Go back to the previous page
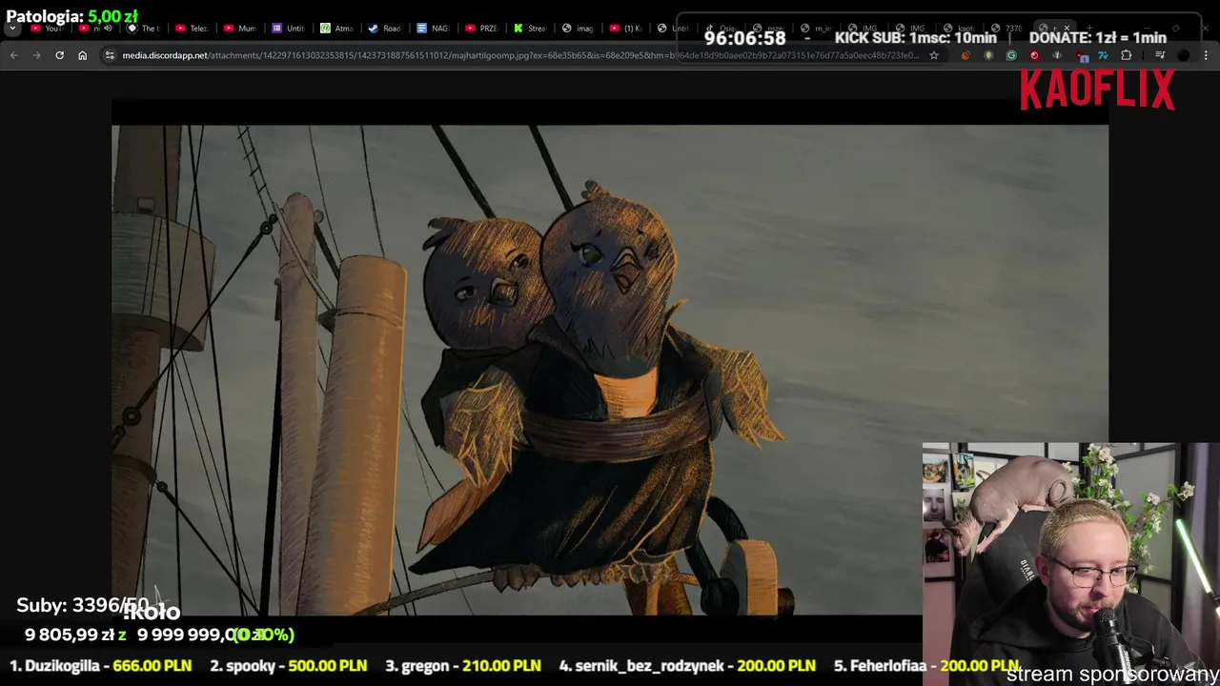The width and height of the screenshot is (1220, 686). 13,55
